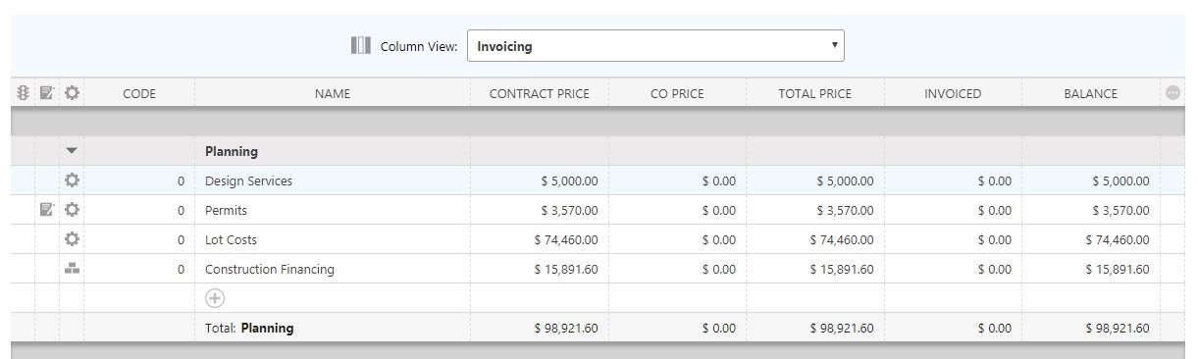
Task: Select the Design Services item name
Action: [248, 181]
